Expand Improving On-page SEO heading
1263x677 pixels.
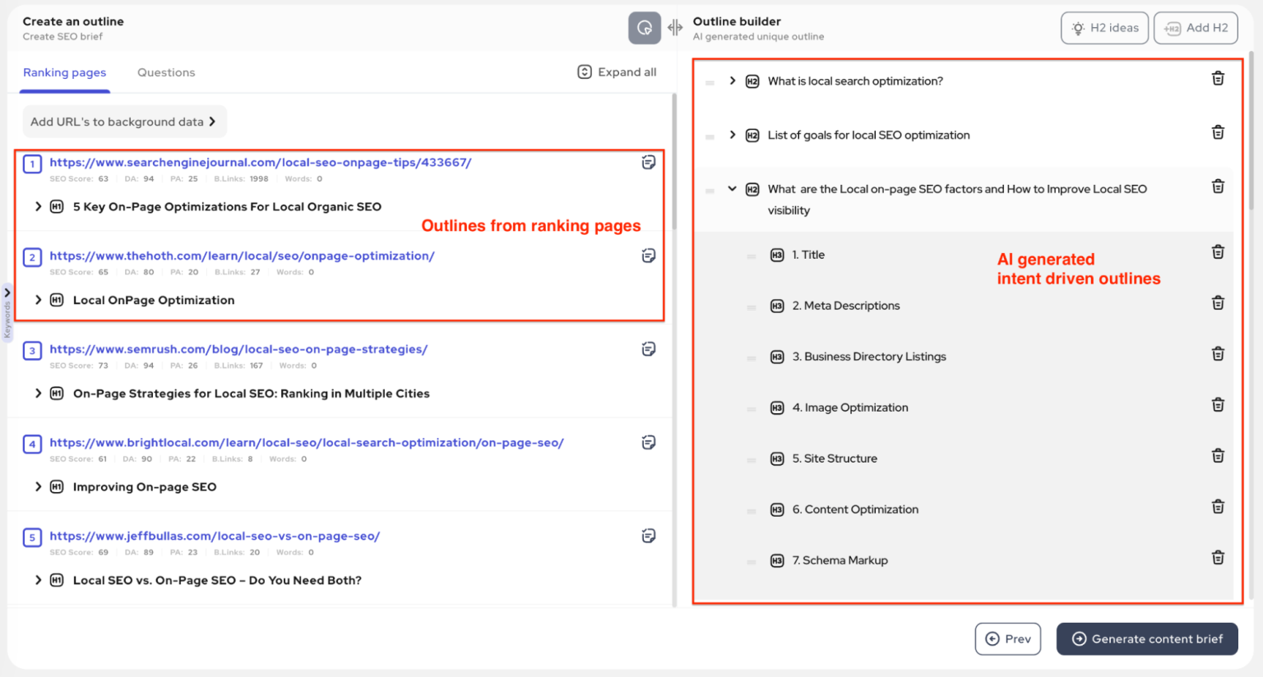click(x=38, y=486)
